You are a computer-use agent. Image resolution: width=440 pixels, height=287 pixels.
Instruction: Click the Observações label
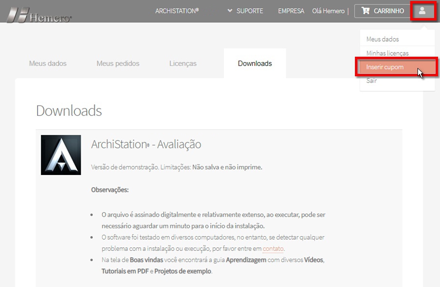click(110, 190)
